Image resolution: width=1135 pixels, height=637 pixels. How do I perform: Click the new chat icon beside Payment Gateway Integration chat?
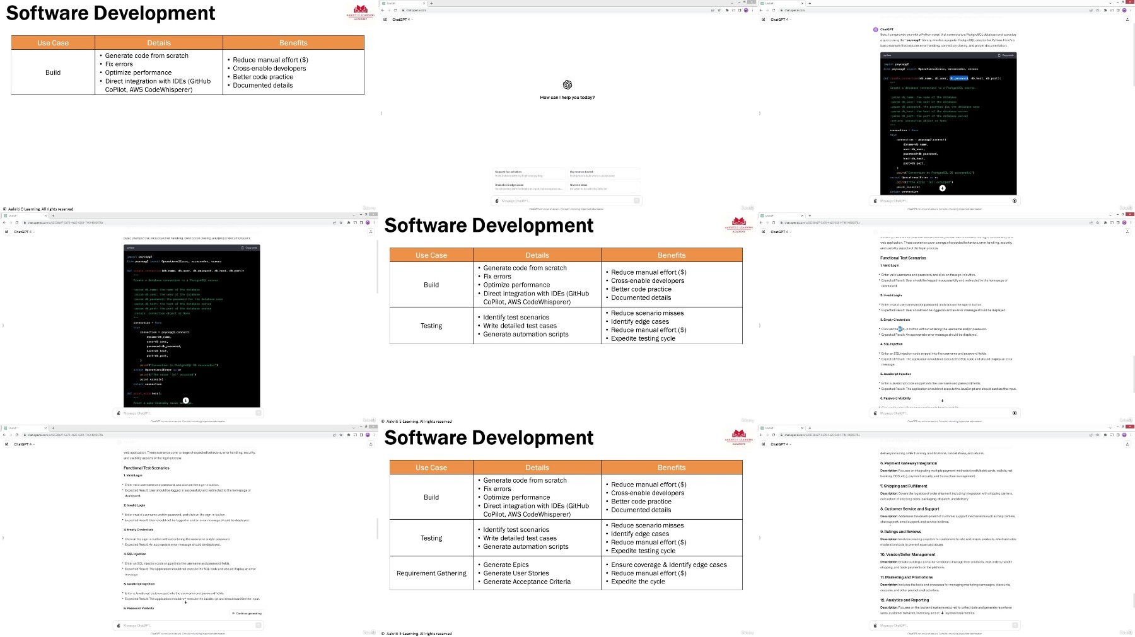(x=764, y=444)
